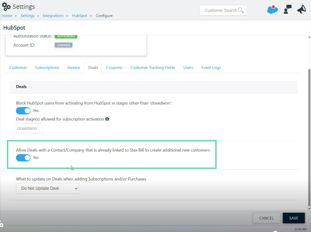
Task: Click the megaphone announcements icon
Action: pos(301,9)
